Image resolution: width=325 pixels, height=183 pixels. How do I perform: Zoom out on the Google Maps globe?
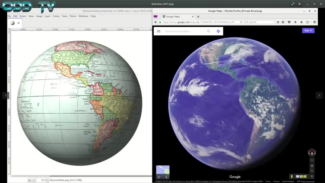pos(312,171)
